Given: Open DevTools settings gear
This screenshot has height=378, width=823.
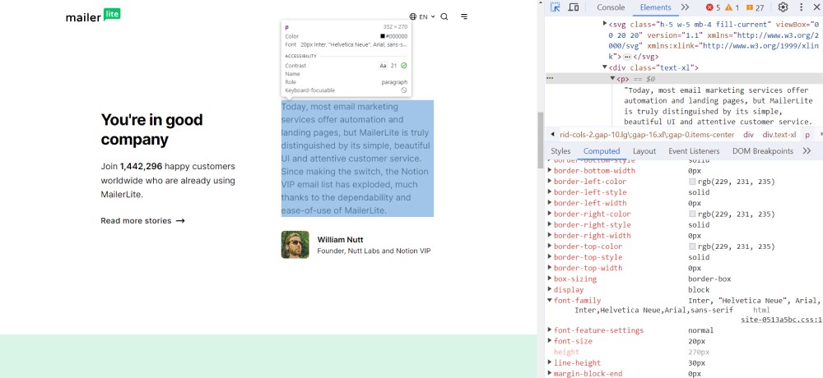Looking at the screenshot, I should pos(783,7).
